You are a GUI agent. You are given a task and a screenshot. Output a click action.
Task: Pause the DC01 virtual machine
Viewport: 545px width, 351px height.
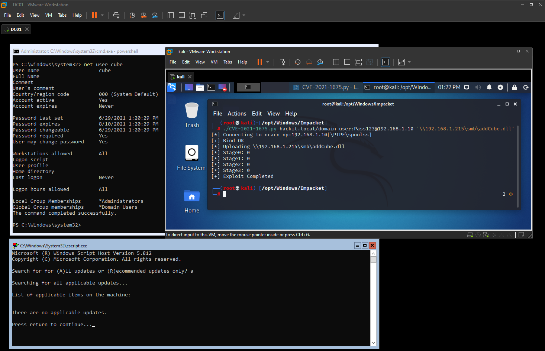(94, 15)
